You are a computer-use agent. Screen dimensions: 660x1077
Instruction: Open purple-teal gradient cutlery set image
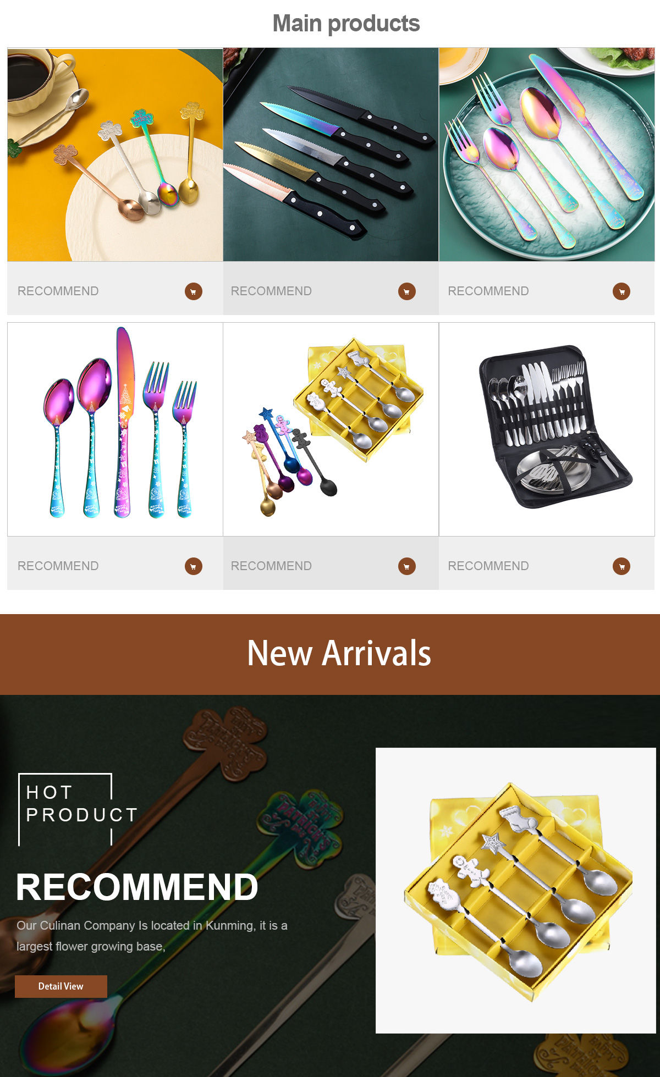coord(115,429)
